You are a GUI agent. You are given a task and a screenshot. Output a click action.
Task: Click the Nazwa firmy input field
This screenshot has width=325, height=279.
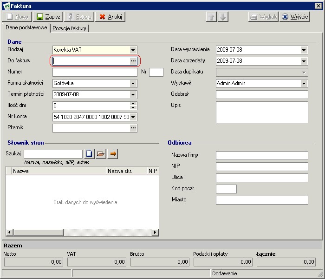262,155
